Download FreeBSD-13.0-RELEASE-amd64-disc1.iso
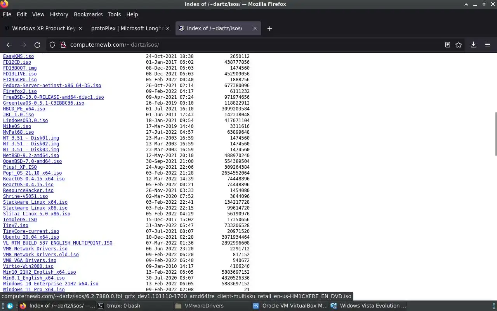Image resolution: width=497 pixels, height=311 pixels. pos(54,97)
